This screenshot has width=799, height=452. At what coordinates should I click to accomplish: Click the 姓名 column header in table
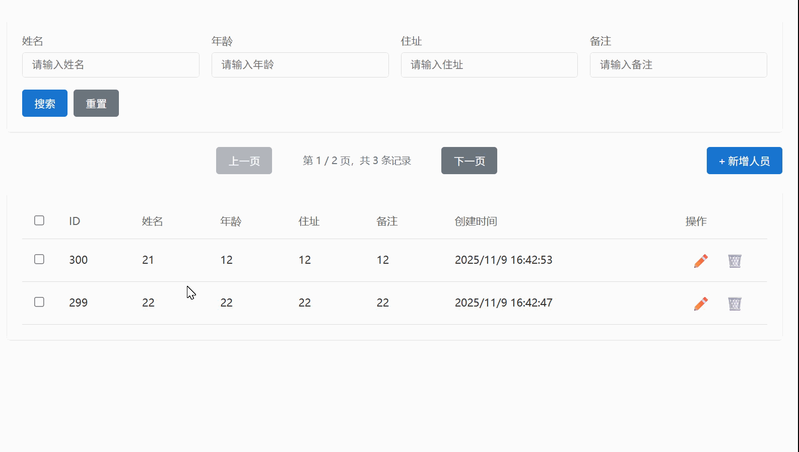click(152, 221)
